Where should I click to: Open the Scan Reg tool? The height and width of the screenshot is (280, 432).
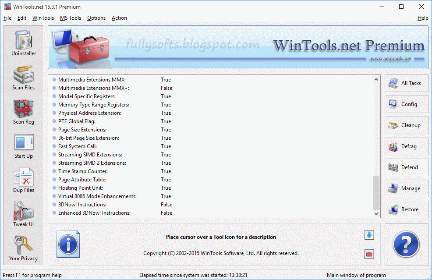pos(23,112)
